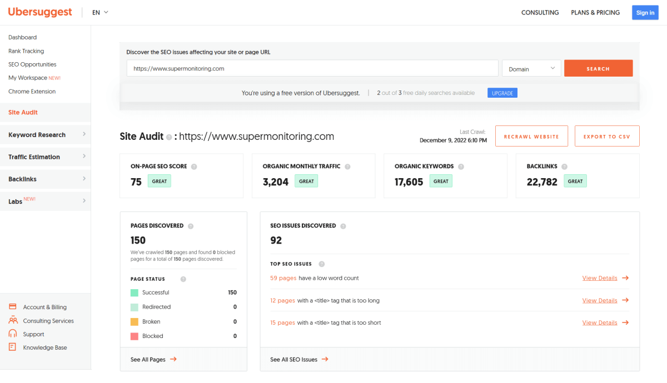Open the Support link
This screenshot has width=667, height=383.
click(33, 334)
